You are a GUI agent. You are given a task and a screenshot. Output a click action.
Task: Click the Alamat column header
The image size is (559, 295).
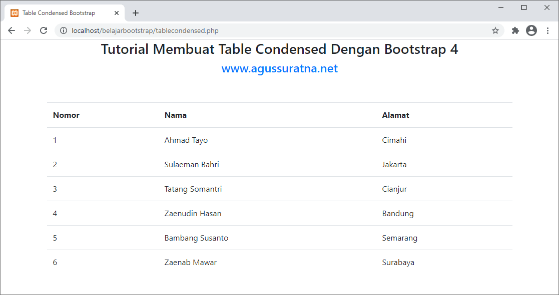tap(396, 115)
